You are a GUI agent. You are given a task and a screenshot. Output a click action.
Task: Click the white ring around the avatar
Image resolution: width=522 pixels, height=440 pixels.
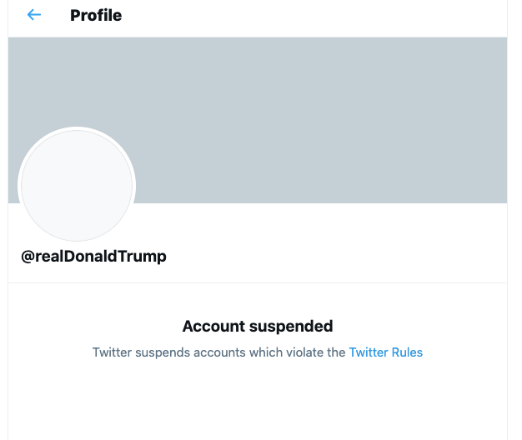[x=77, y=128]
